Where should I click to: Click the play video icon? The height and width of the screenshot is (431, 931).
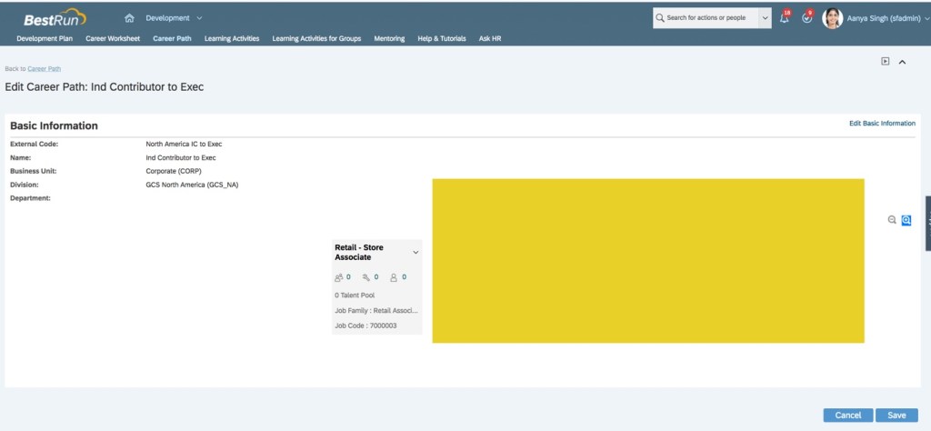885,62
